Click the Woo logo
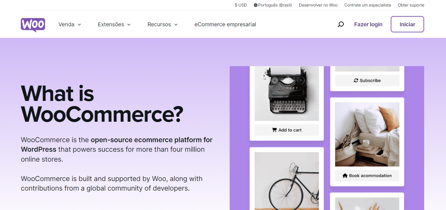Viewport: 446px width, 210px height. click(33, 25)
